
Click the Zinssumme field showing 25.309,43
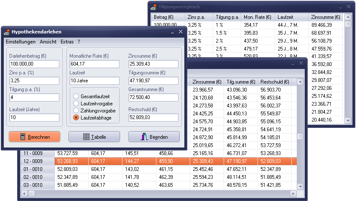coord(153,64)
